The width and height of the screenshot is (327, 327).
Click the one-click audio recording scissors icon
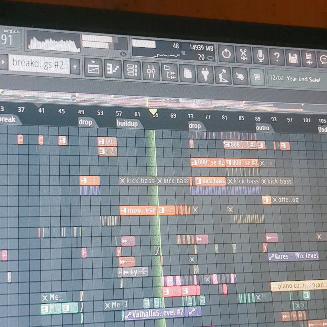coord(243,55)
